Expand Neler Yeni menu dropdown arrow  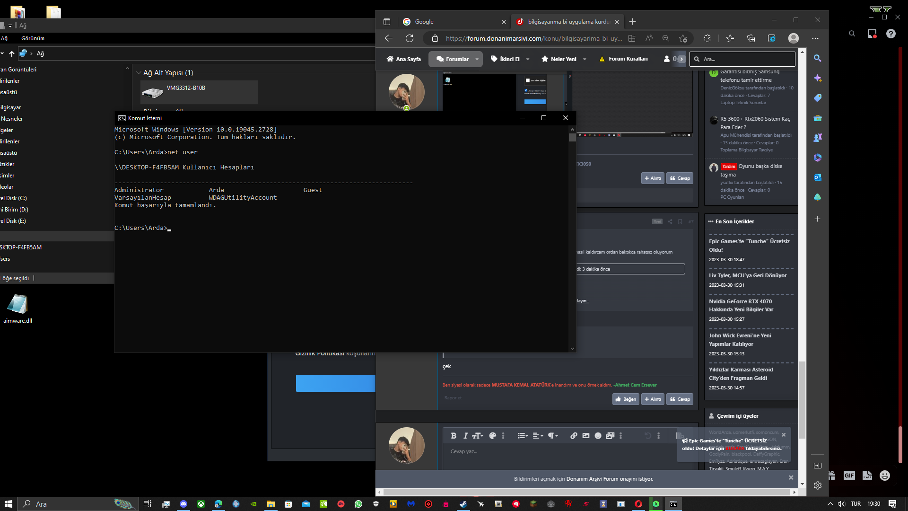585,59
